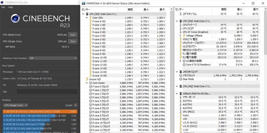Click the E-core 12 VID lightning icon
The width and height of the screenshot is (267, 133).
pos(90,65)
